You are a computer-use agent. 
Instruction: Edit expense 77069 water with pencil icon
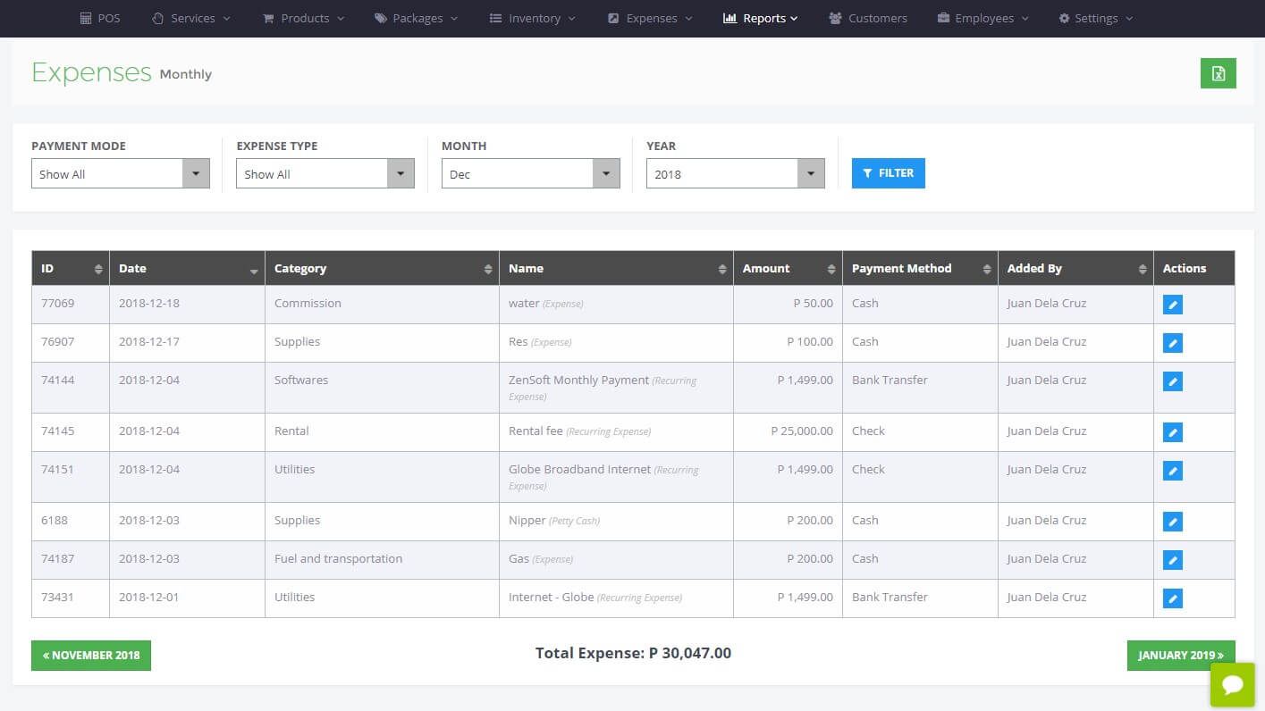click(x=1173, y=305)
